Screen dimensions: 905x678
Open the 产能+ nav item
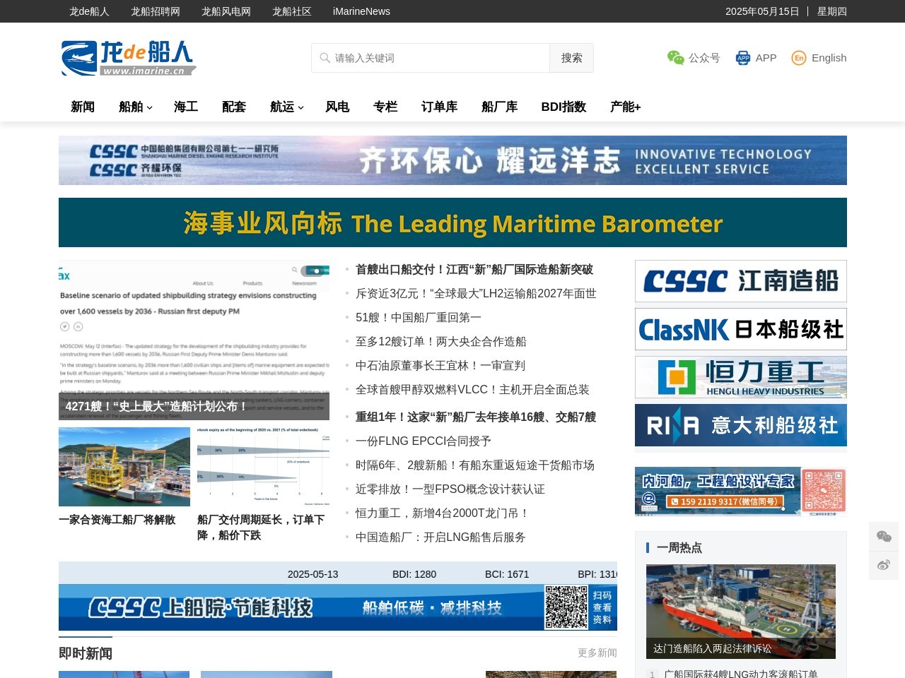pos(625,107)
